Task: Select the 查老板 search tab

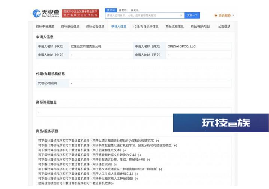Action: click(x=123, y=10)
